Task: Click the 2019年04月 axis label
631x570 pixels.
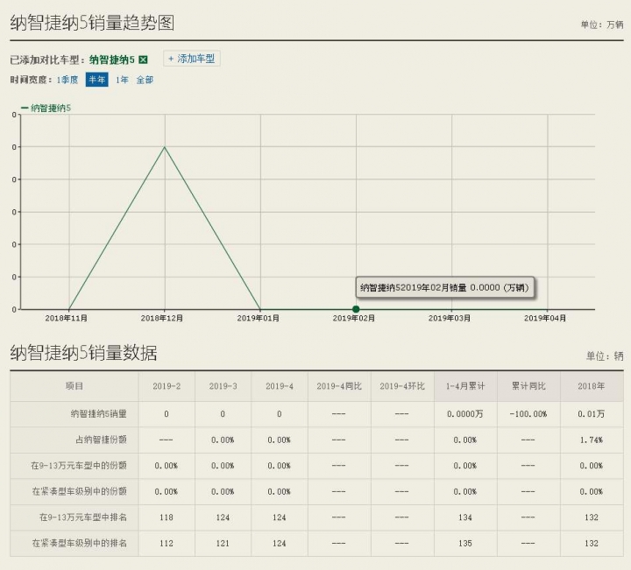Action: point(545,318)
